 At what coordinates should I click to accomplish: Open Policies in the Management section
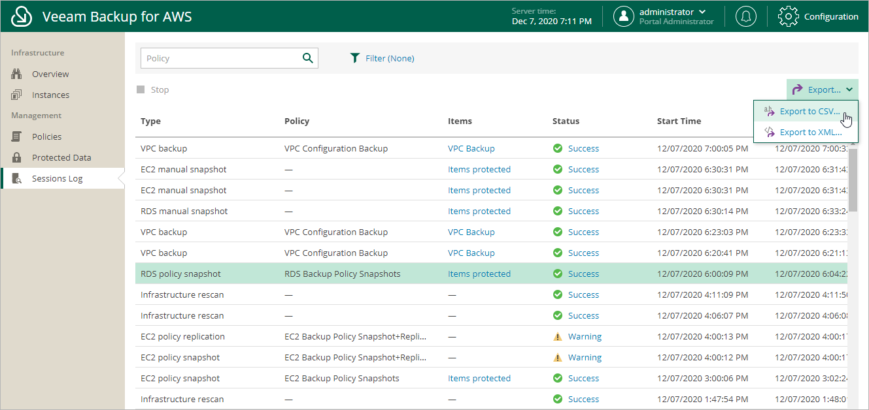click(x=46, y=137)
